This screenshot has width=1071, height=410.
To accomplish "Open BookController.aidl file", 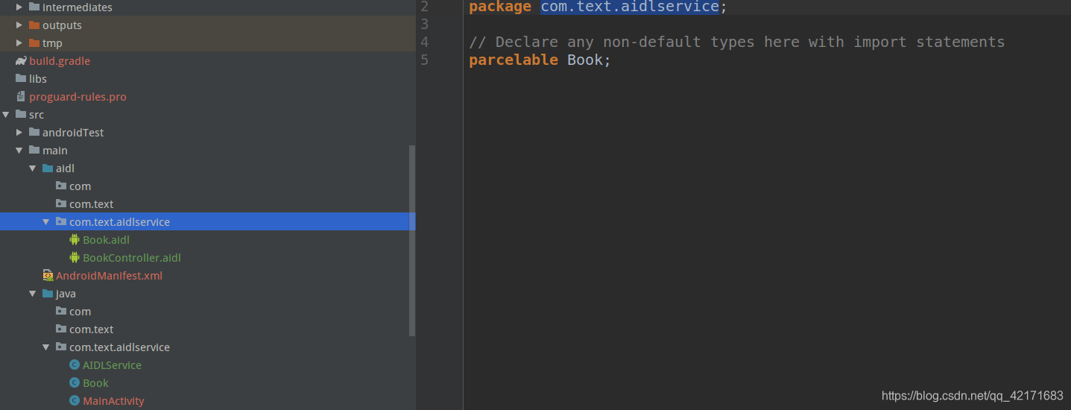I will (x=132, y=258).
